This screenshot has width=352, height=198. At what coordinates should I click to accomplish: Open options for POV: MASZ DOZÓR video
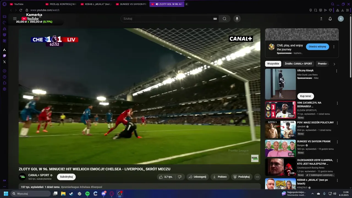337,123
